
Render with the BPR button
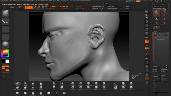point(147,12)
